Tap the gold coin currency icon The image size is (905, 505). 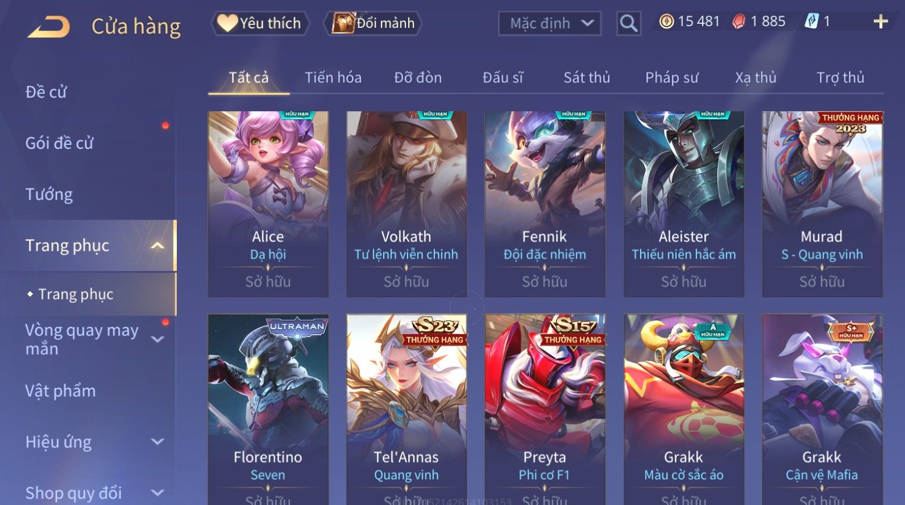[667, 22]
